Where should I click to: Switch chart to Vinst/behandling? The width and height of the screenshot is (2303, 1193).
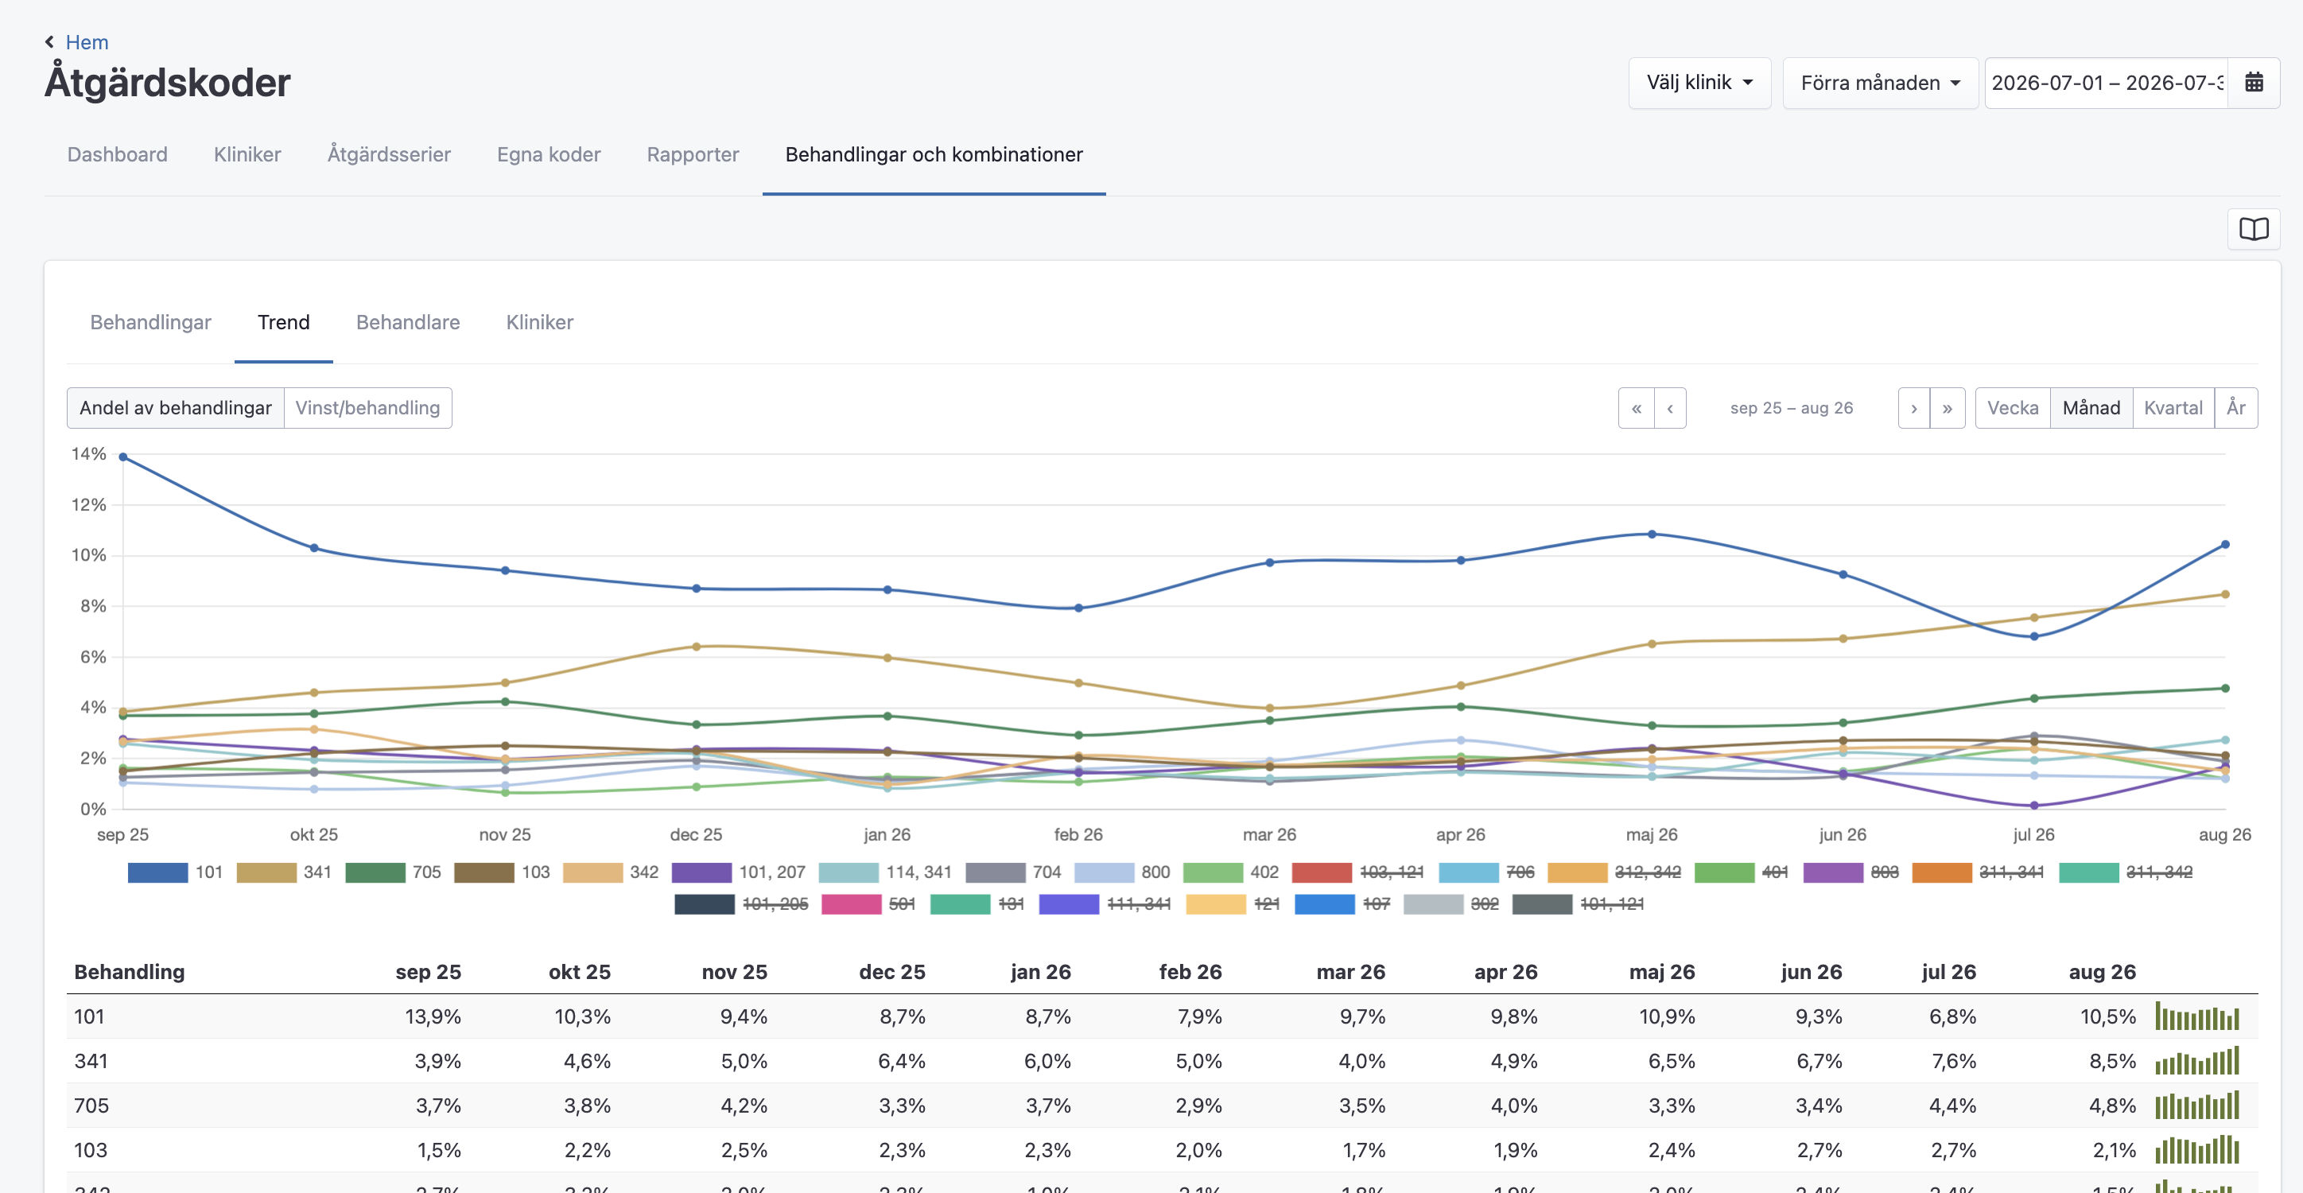367,408
